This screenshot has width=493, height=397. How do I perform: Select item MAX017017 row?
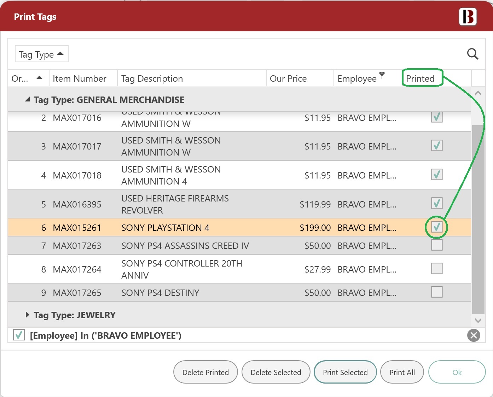pos(239,146)
